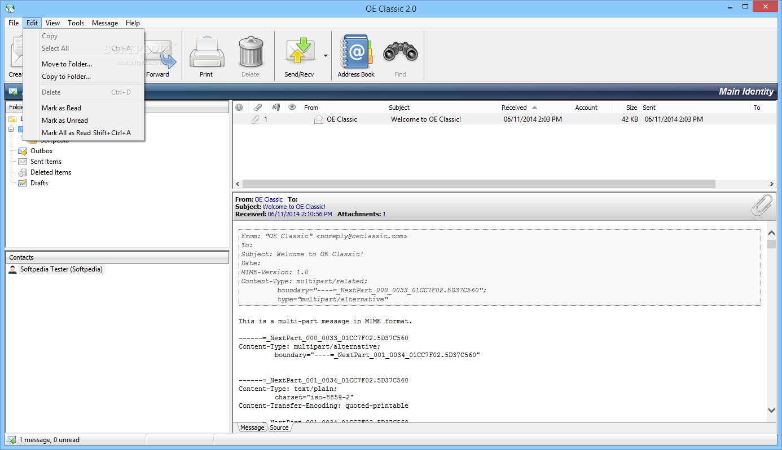This screenshot has width=782, height=450.
Task: Click the To column header
Action: pyautogui.click(x=764, y=107)
